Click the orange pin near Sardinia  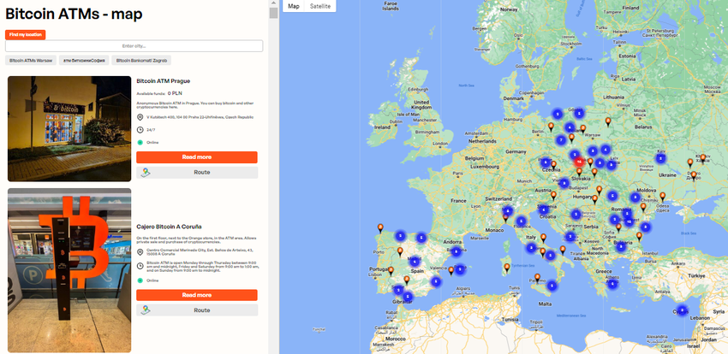coord(506,267)
